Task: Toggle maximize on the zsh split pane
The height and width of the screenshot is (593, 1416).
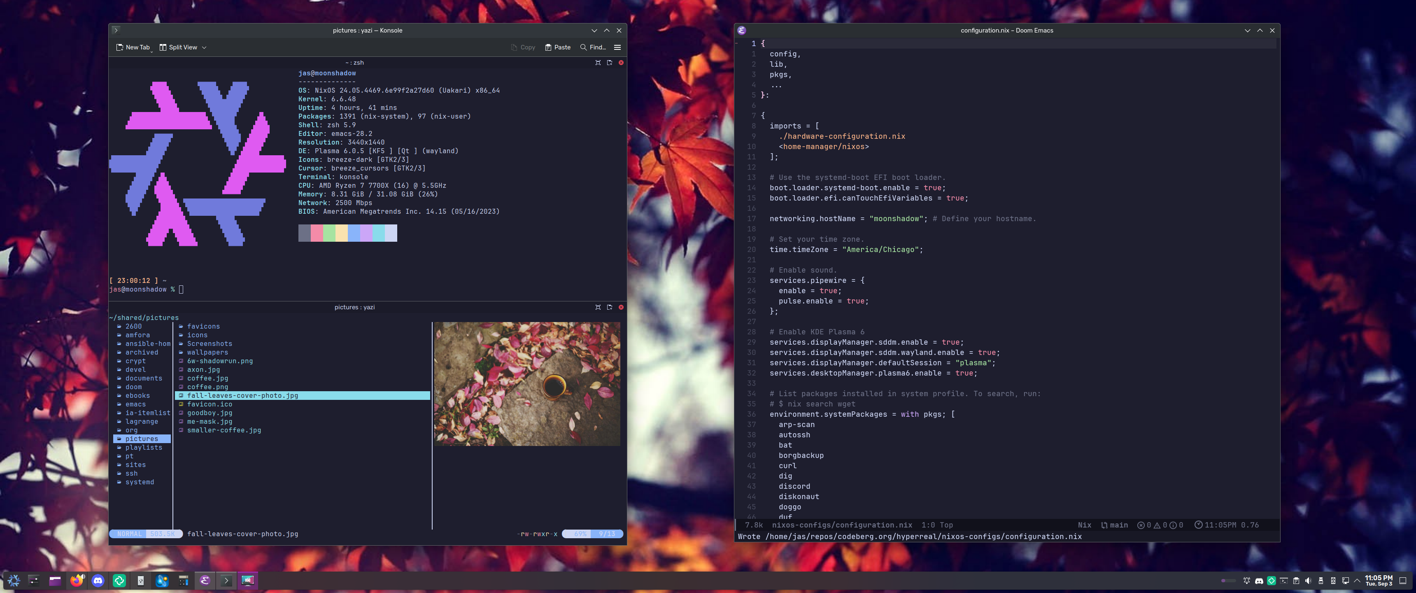Action: pos(598,63)
